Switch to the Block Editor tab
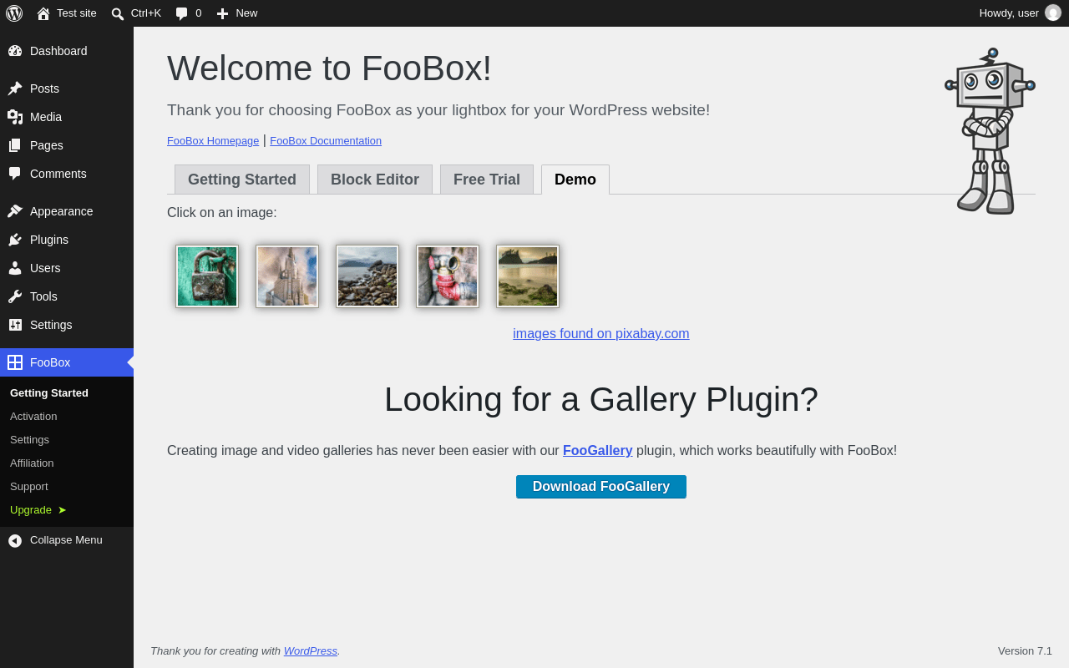 click(375, 180)
